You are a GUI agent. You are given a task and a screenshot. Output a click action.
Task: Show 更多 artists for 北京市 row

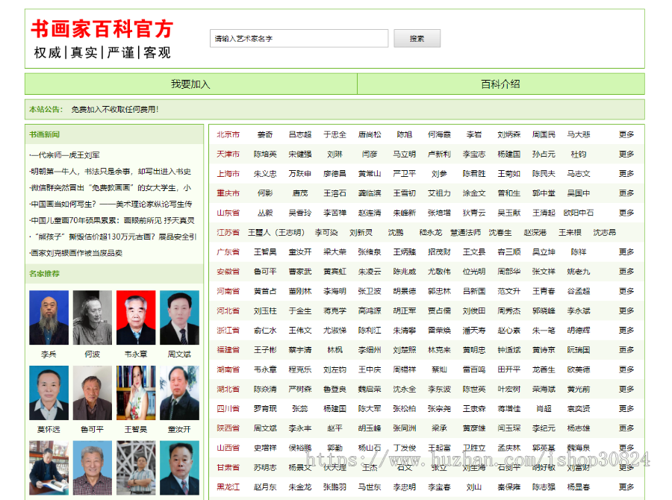pyautogui.click(x=626, y=134)
